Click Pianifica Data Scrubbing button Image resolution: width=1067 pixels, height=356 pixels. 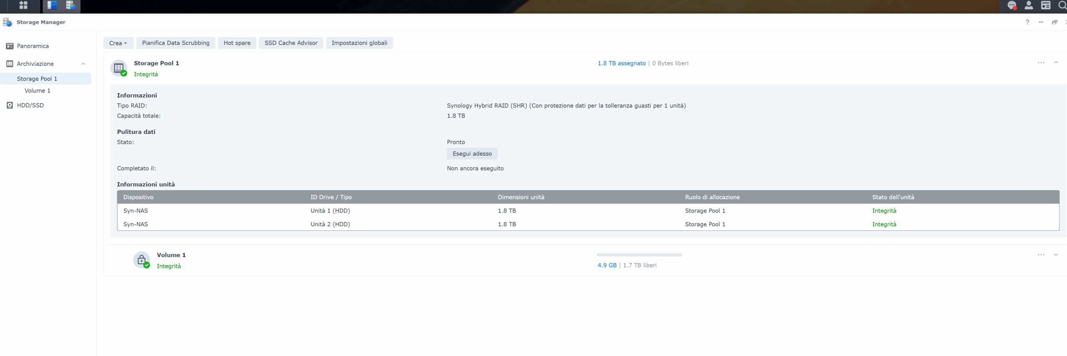(175, 43)
